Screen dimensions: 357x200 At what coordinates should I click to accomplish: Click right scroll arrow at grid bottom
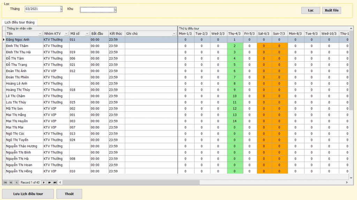point(347,182)
